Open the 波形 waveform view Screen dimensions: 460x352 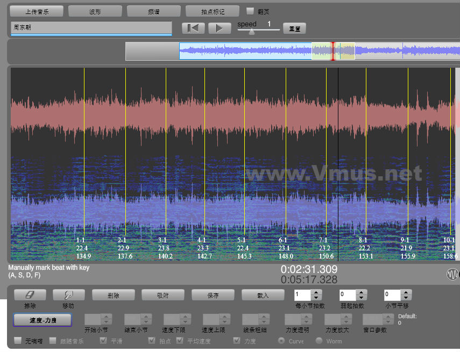tap(95, 11)
